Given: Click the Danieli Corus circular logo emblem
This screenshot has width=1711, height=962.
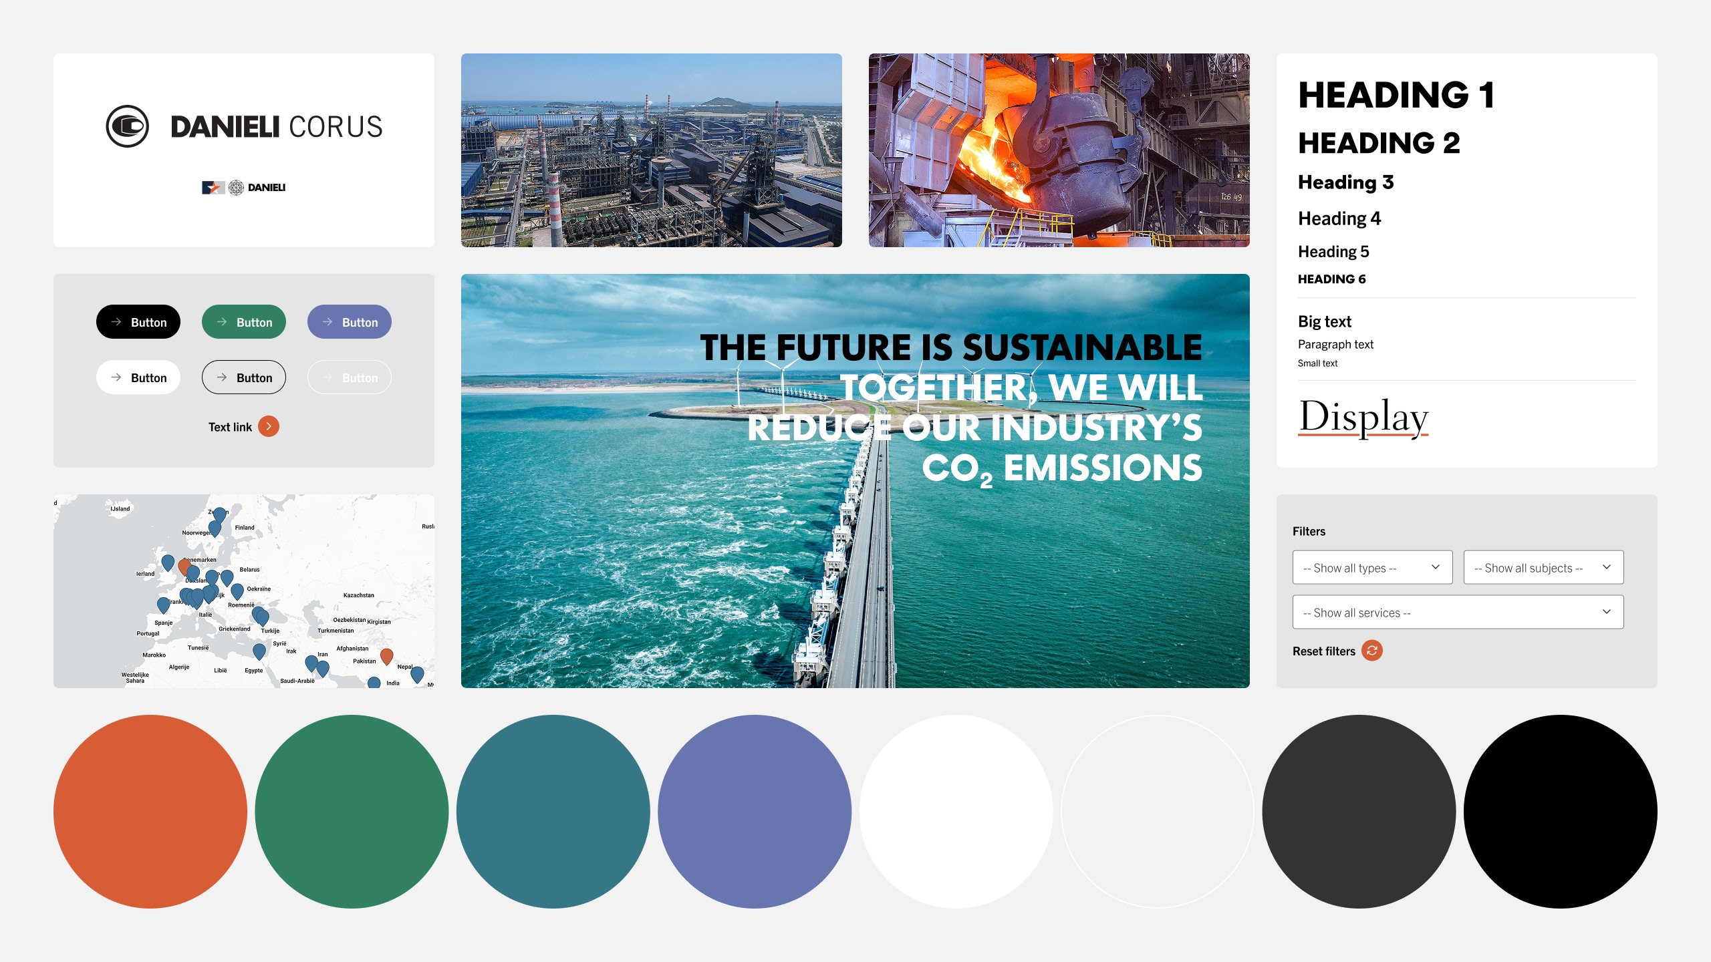Looking at the screenshot, I should [127, 126].
